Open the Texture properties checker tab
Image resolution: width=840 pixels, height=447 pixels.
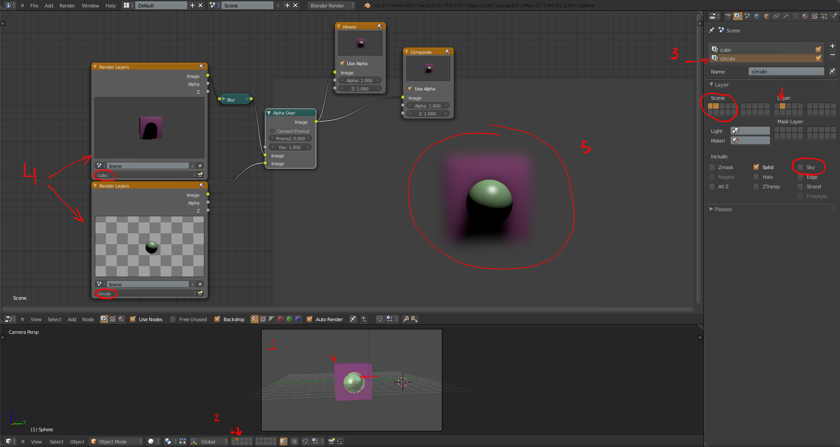815,16
